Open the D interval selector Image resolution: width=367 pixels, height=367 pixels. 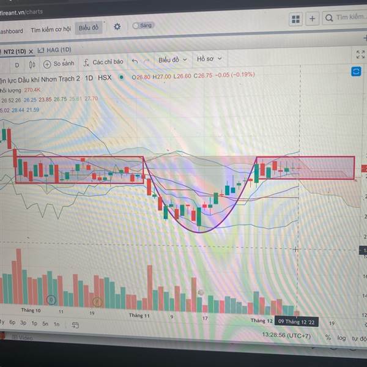[17, 65]
